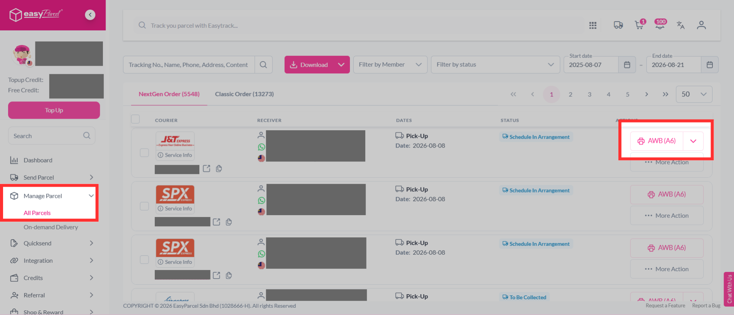The image size is (734, 315).
Task: Open WhatsApp for the J&T Express receiver
Action: pyautogui.click(x=262, y=147)
